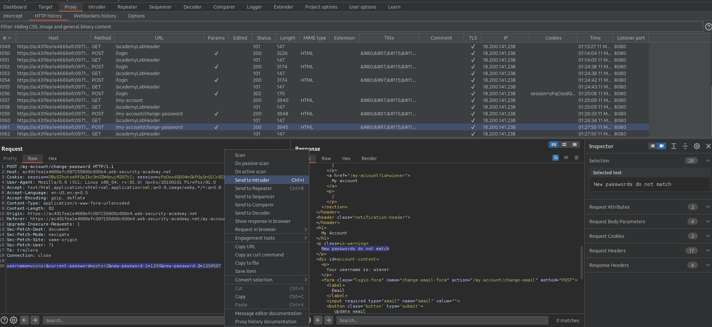Choose Send to Intruder in context menu
The width and height of the screenshot is (712, 327).
[x=267, y=180]
